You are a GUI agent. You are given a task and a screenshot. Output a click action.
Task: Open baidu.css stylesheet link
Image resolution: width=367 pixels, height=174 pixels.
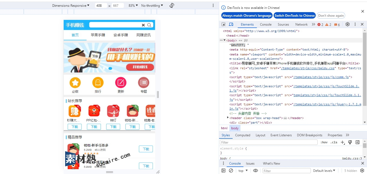click(308, 68)
